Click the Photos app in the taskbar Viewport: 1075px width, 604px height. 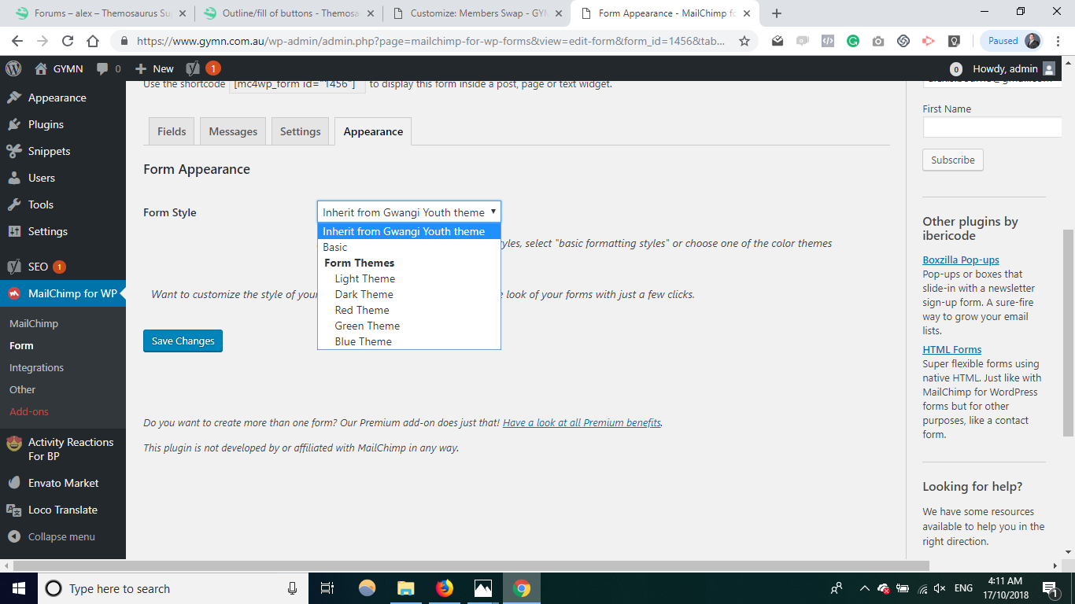coord(483,588)
